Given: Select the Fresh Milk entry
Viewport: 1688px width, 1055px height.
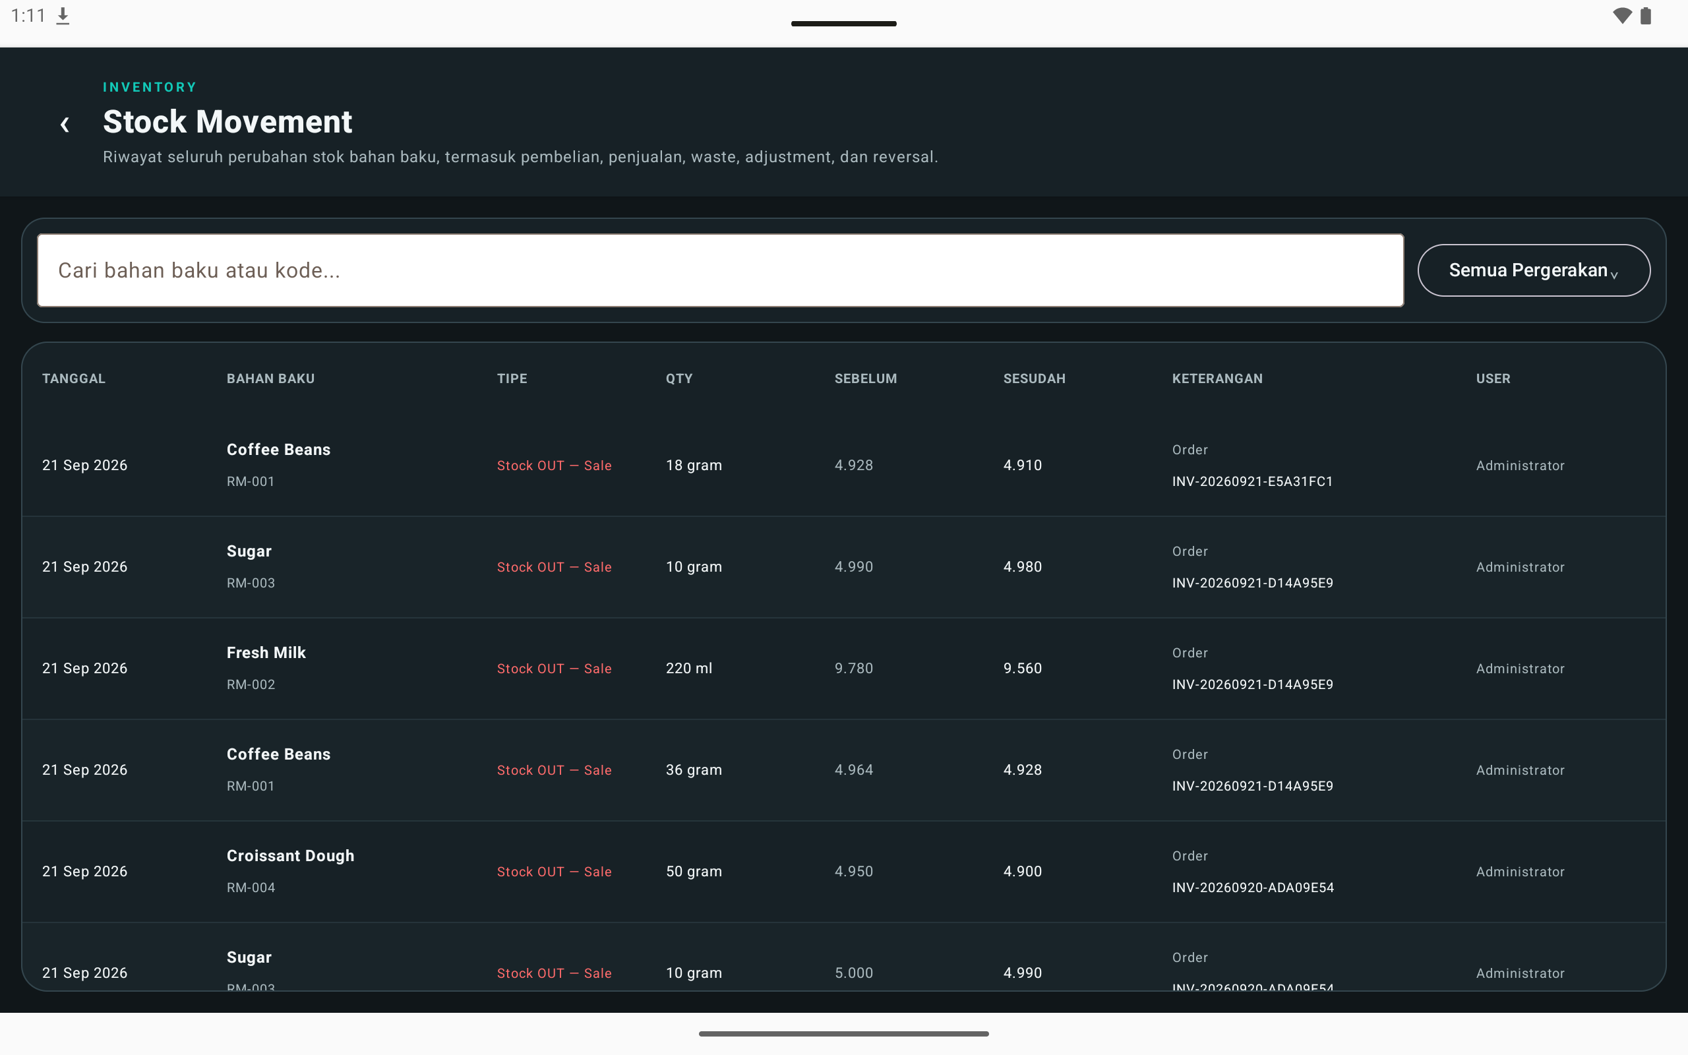Looking at the screenshot, I should tap(843, 669).
